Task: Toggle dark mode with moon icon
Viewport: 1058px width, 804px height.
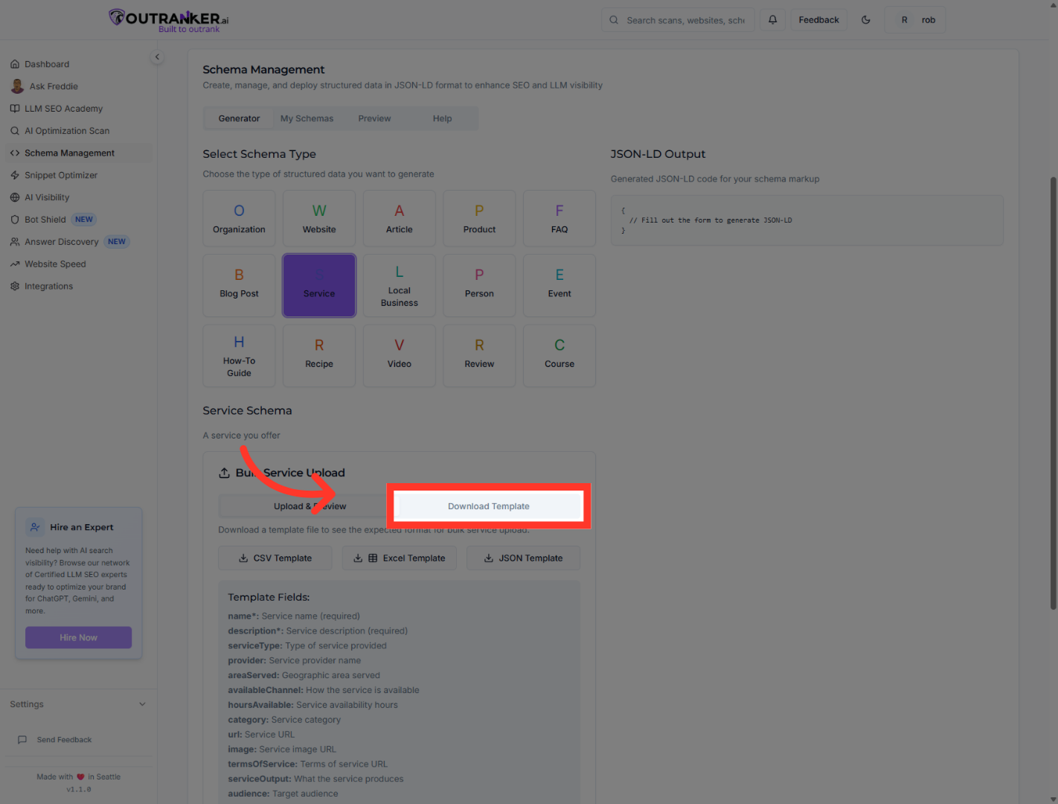Action: click(866, 20)
